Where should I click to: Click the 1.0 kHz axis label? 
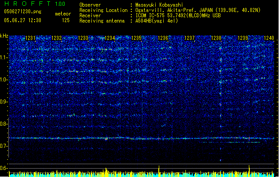coord(4,80)
